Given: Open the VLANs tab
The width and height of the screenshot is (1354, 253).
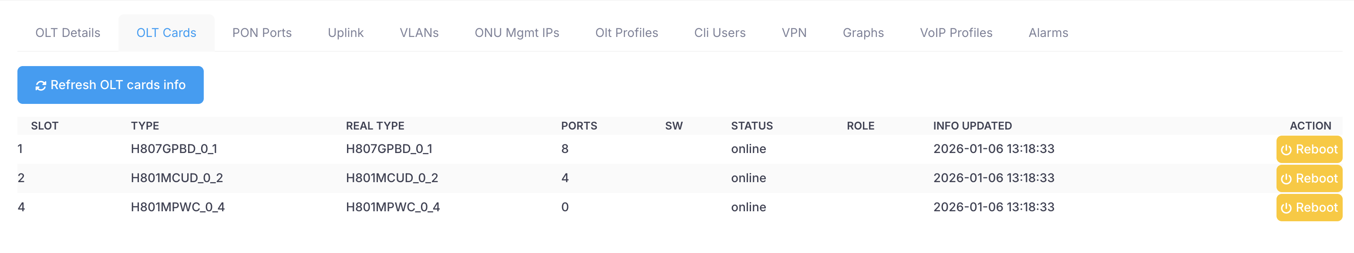Looking at the screenshot, I should [419, 33].
